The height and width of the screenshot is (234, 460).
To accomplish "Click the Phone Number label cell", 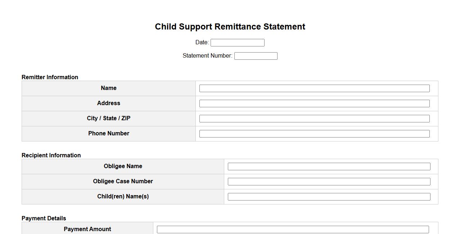I will click(109, 134).
